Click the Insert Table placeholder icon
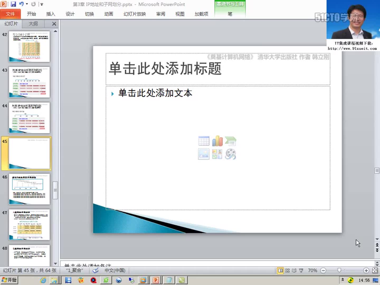This screenshot has width=380, height=285. point(204,141)
